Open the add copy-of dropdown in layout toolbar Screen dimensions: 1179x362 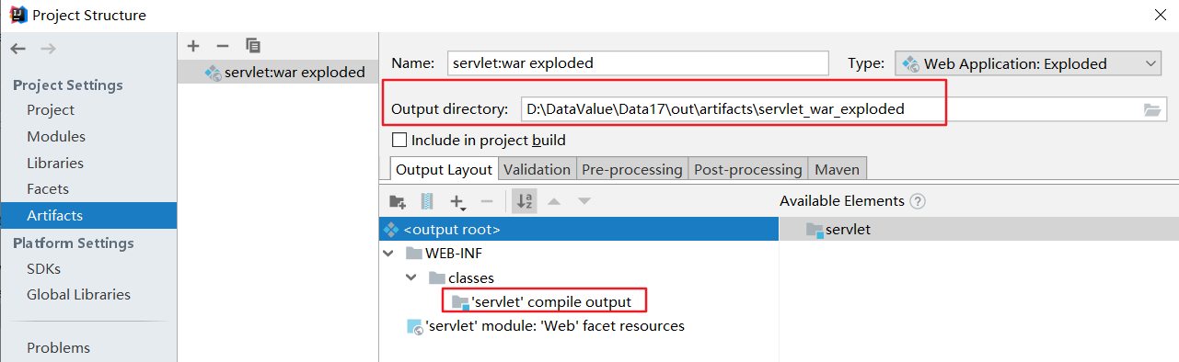click(x=457, y=202)
